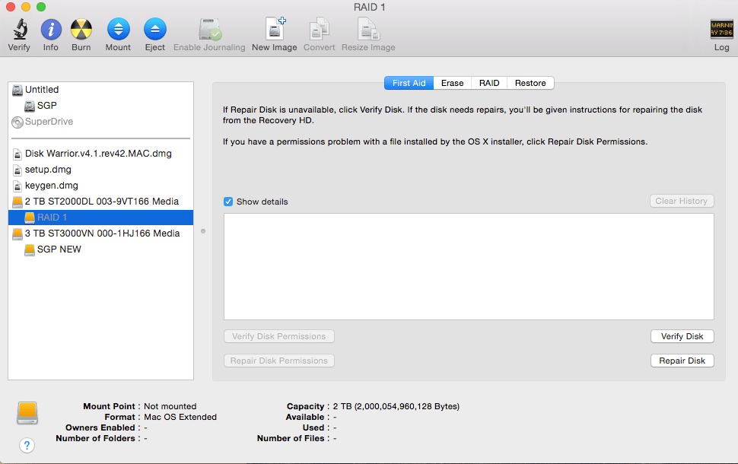Click the Clear History button
738x464 pixels.
coord(681,200)
